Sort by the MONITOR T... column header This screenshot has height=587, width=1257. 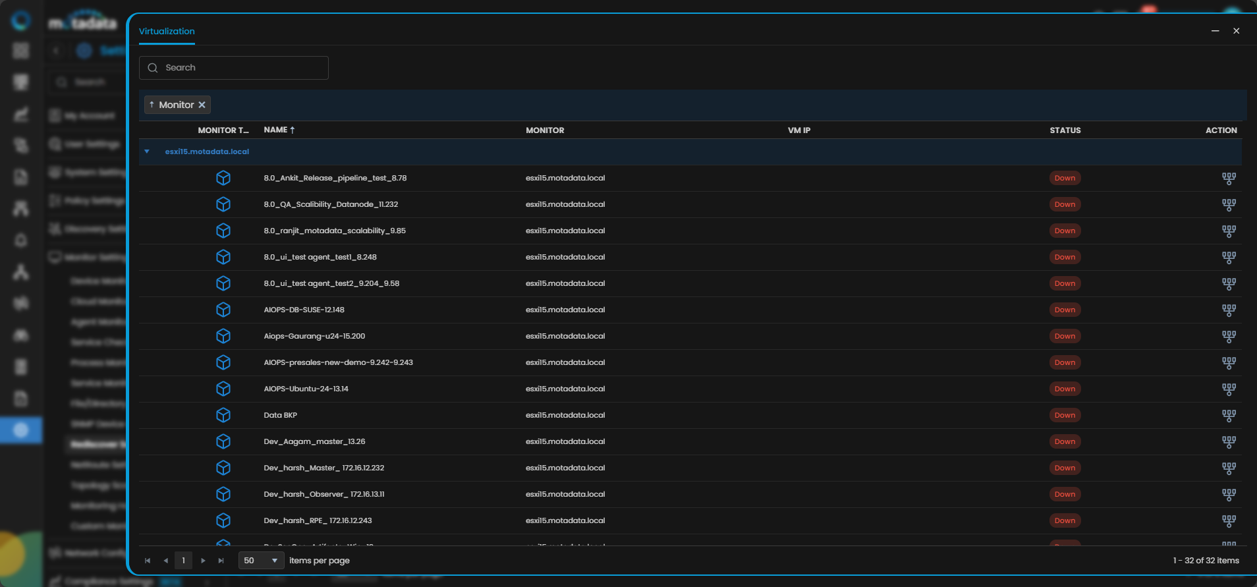point(223,130)
